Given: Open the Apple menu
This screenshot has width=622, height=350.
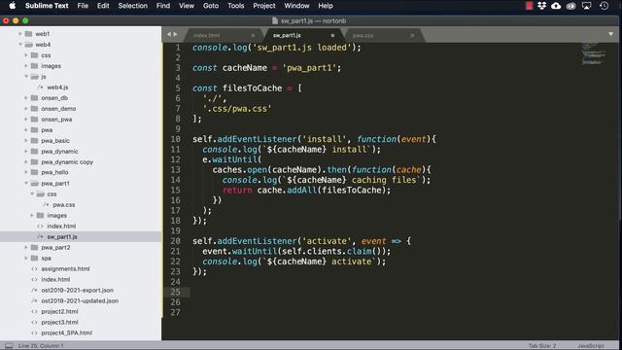Looking at the screenshot, I should click(x=13, y=6).
